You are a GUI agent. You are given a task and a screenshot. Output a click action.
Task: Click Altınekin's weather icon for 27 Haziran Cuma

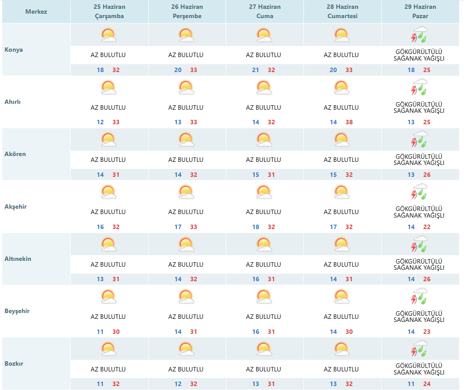point(264,245)
